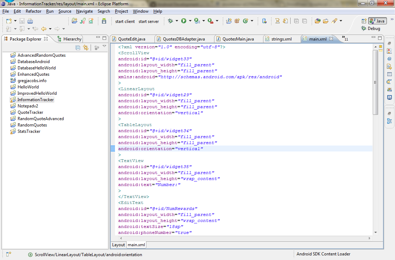The height and width of the screenshot is (260, 395).
Task: Click the start server button
Action: [148, 21]
